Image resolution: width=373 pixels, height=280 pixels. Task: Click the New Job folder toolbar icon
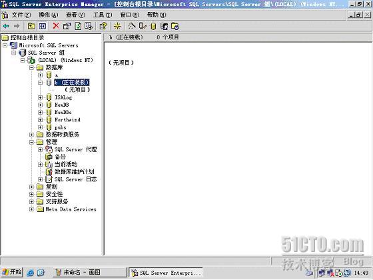175,26
